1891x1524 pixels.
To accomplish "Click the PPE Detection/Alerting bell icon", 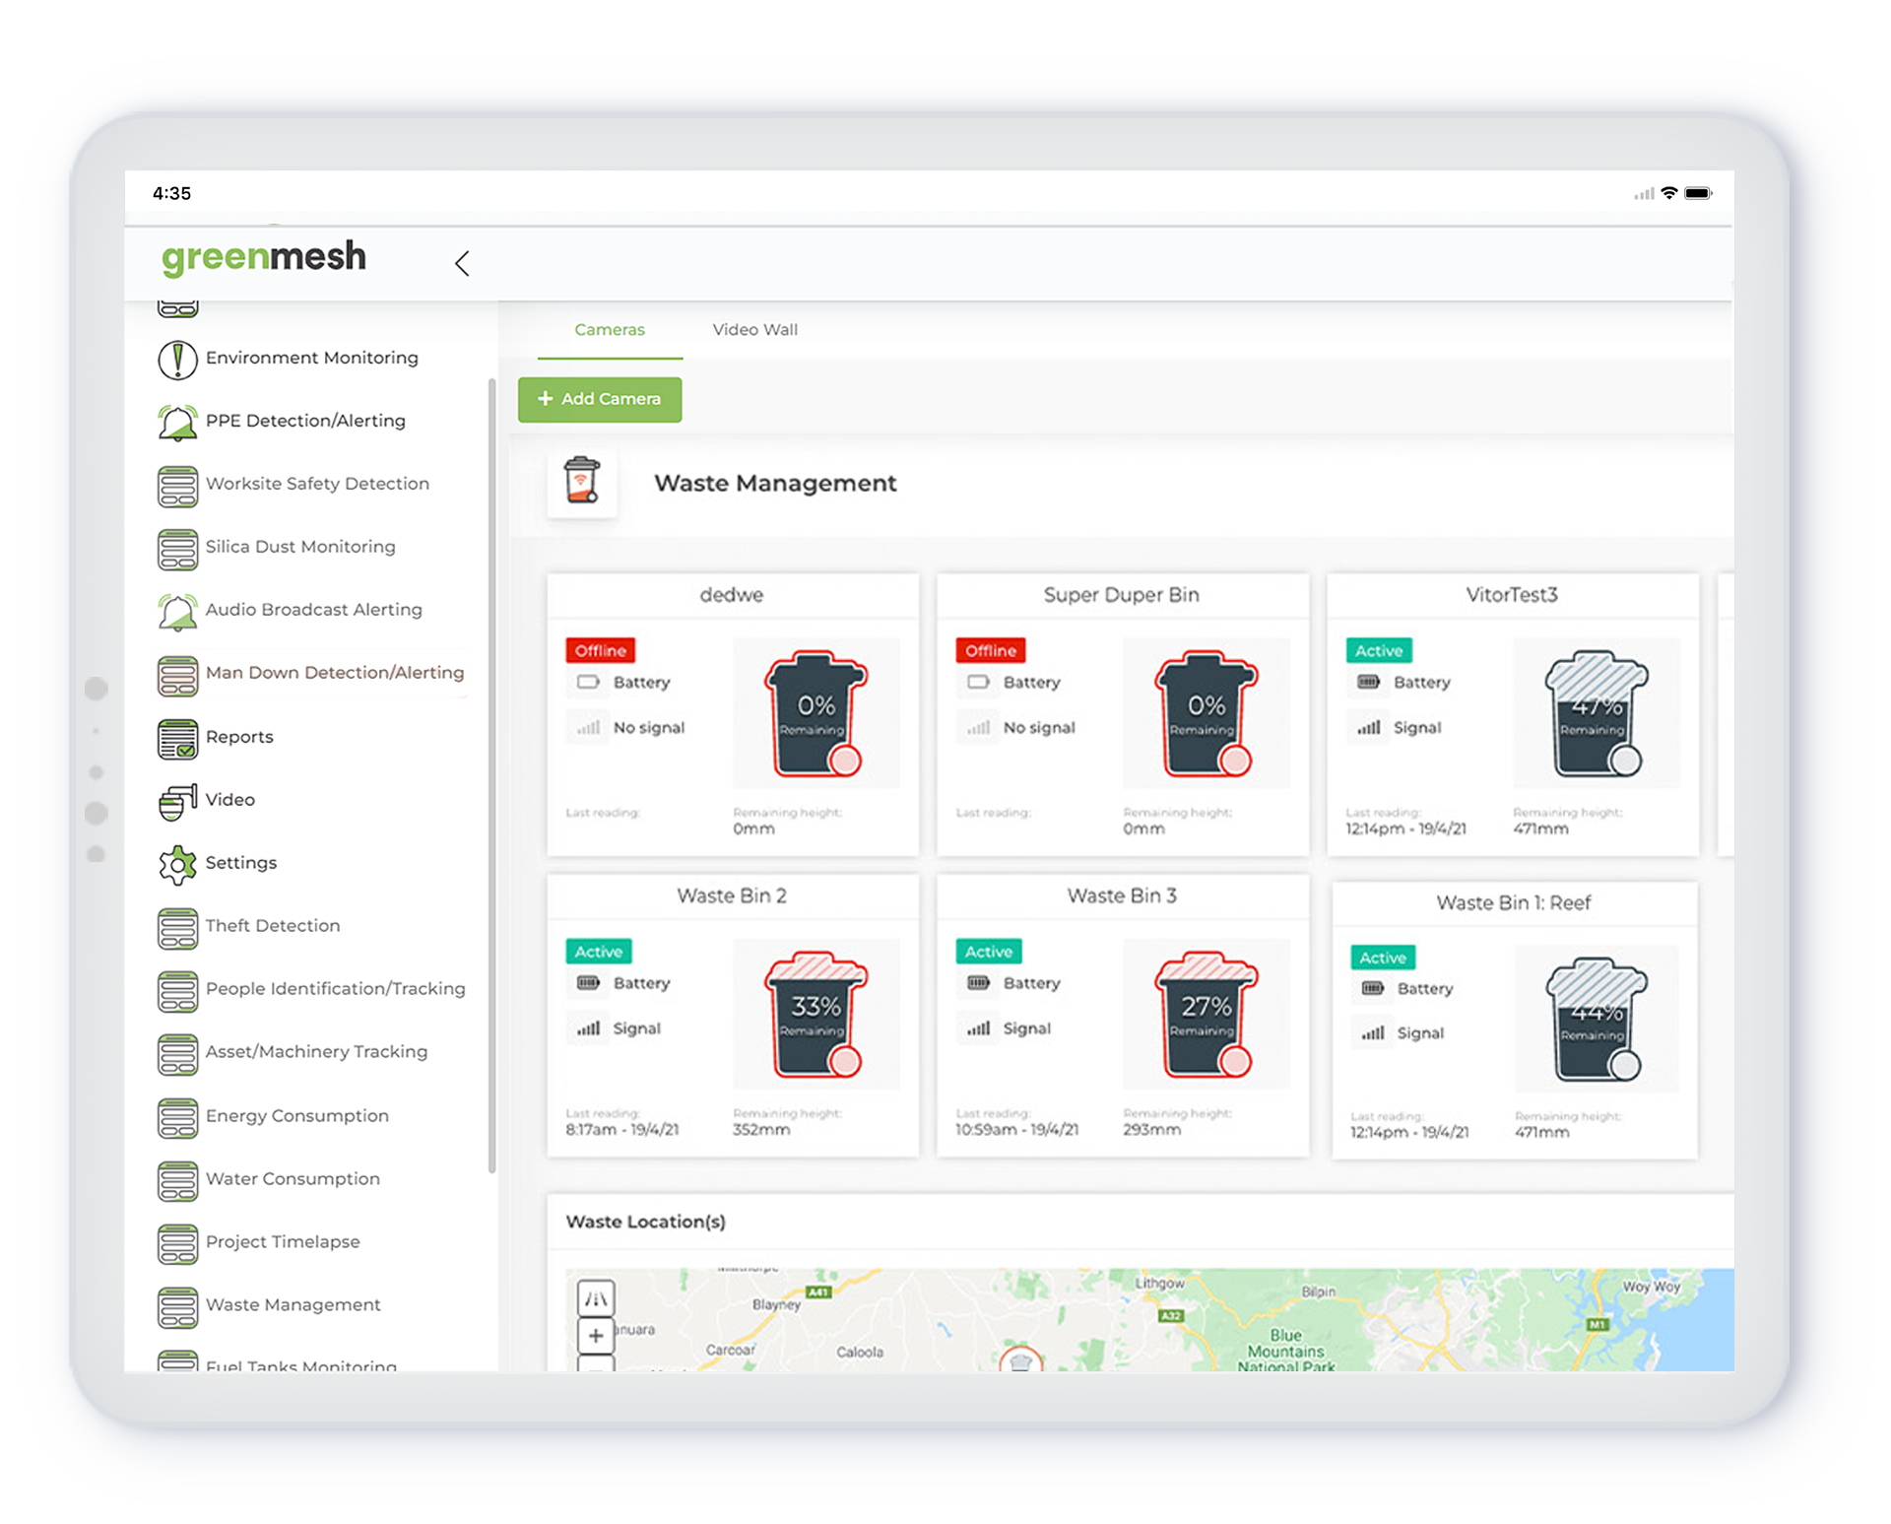I will 177,423.
